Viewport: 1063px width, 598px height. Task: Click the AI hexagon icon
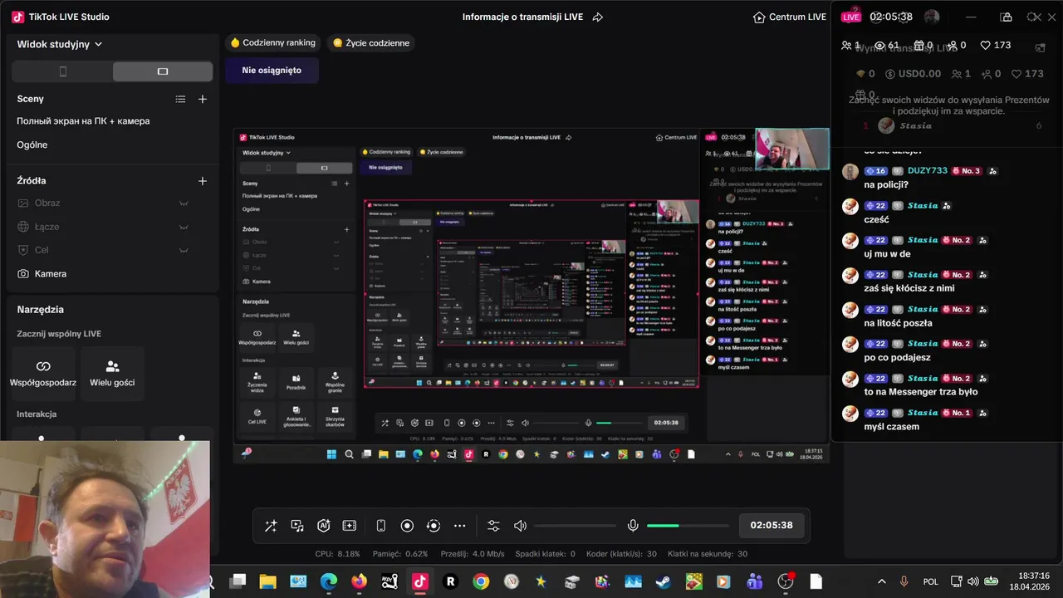coord(324,526)
